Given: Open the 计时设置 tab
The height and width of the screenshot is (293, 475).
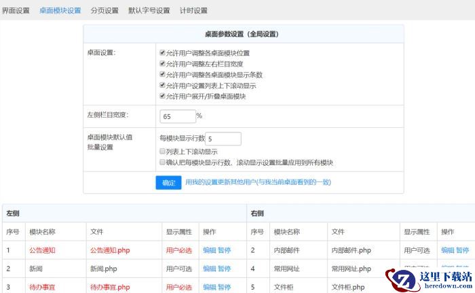Looking at the screenshot, I should click(193, 11).
